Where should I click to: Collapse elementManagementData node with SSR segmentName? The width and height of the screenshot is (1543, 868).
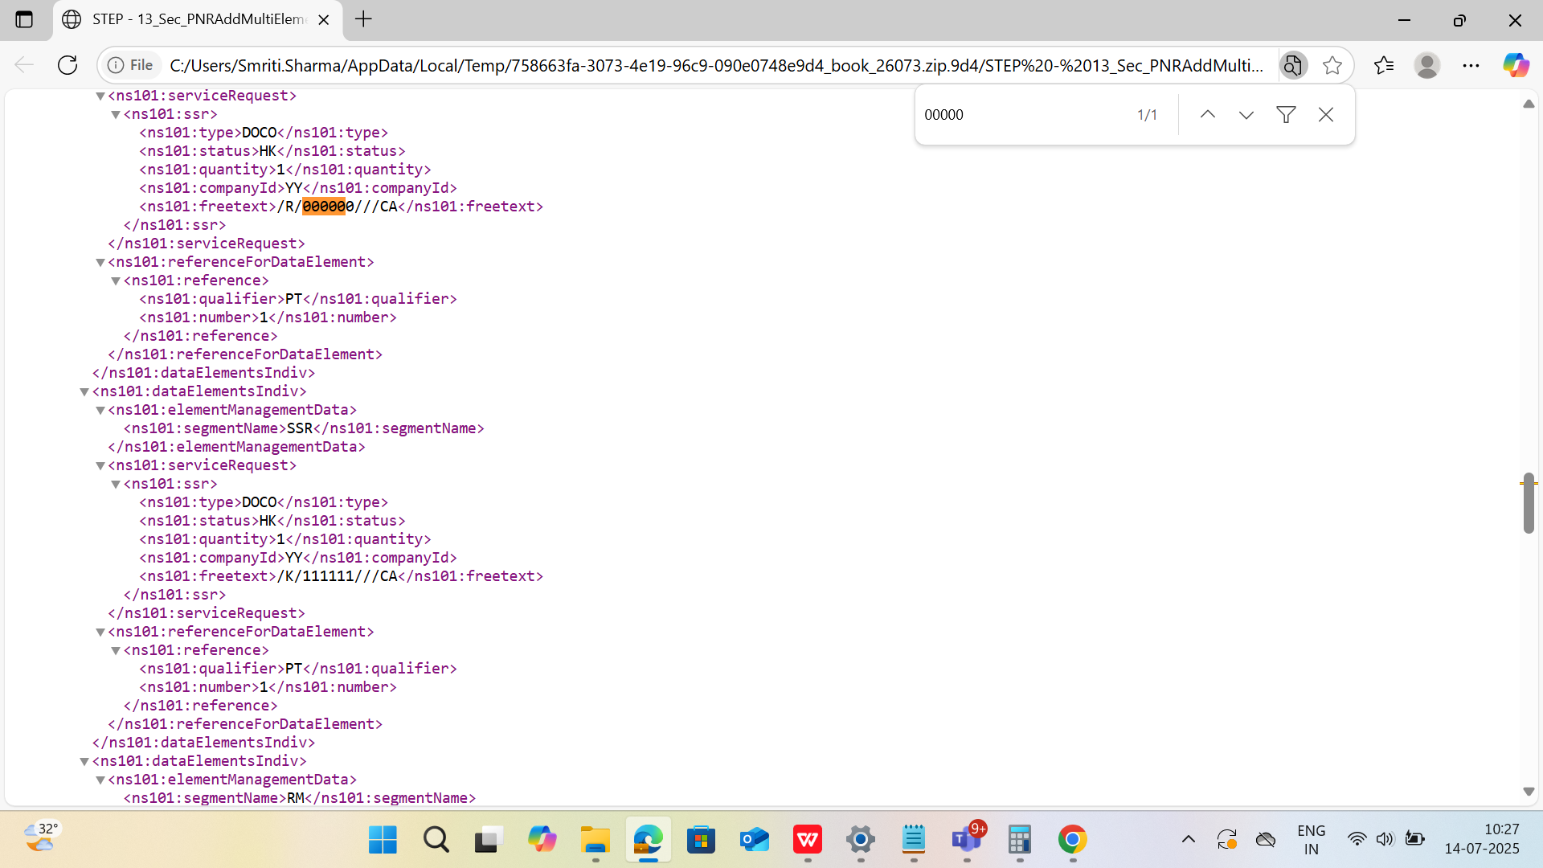click(100, 411)
